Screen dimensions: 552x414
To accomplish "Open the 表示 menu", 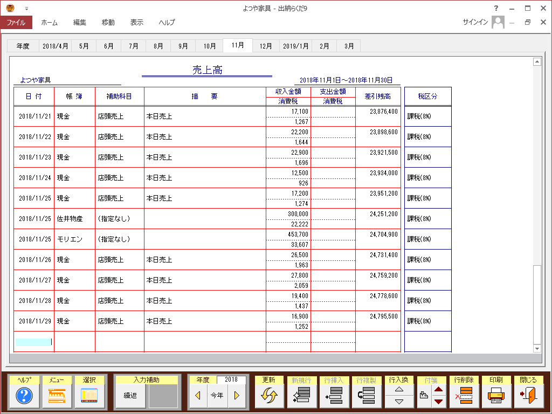I will coord(136,22).
